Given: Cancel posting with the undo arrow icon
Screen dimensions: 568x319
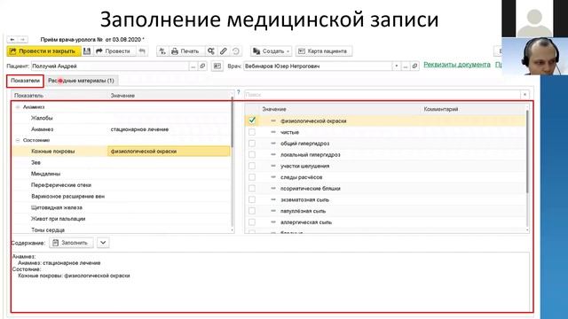Looking at the screenshot, I should (x=142, y=51).
